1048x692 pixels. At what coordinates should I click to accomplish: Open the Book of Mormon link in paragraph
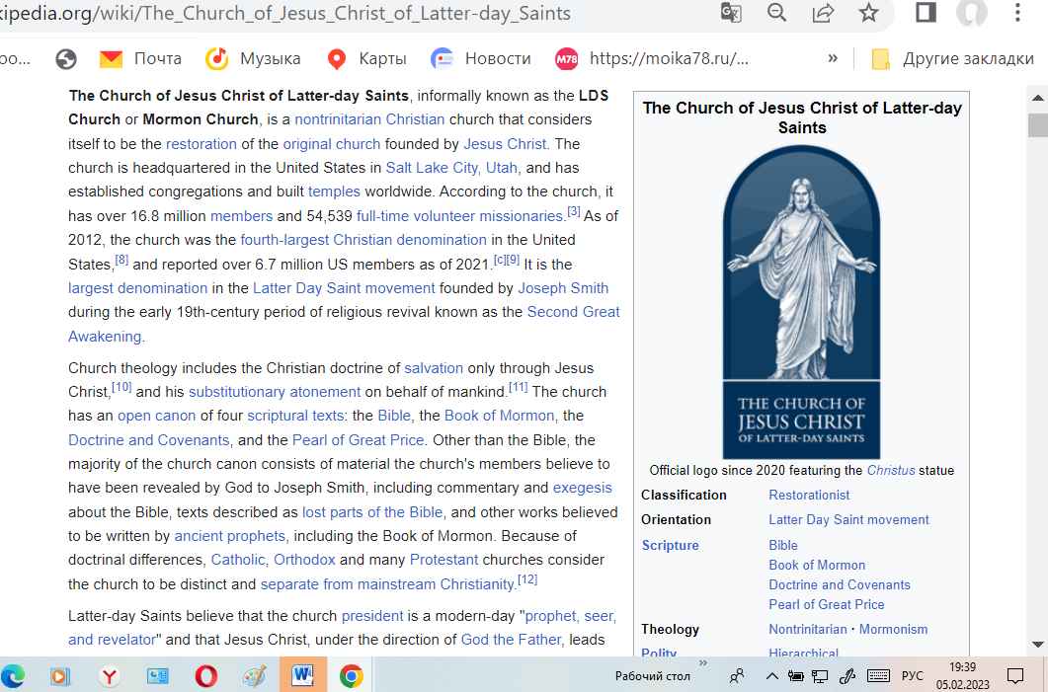click(499, 416)
